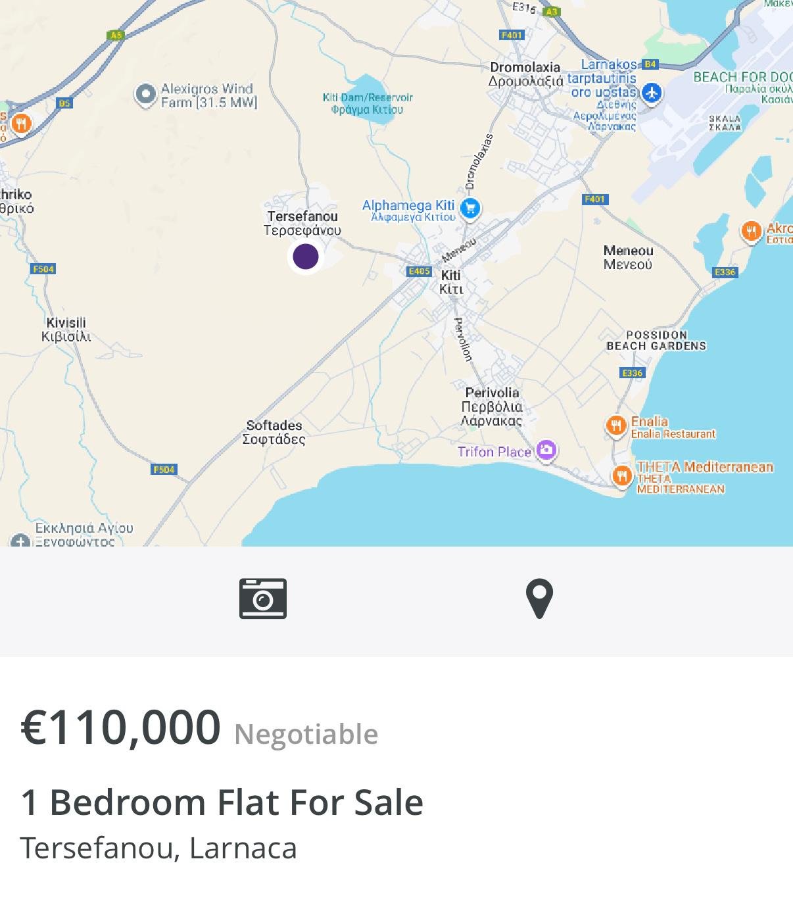Select the map location pin tab

coord(539,599)
